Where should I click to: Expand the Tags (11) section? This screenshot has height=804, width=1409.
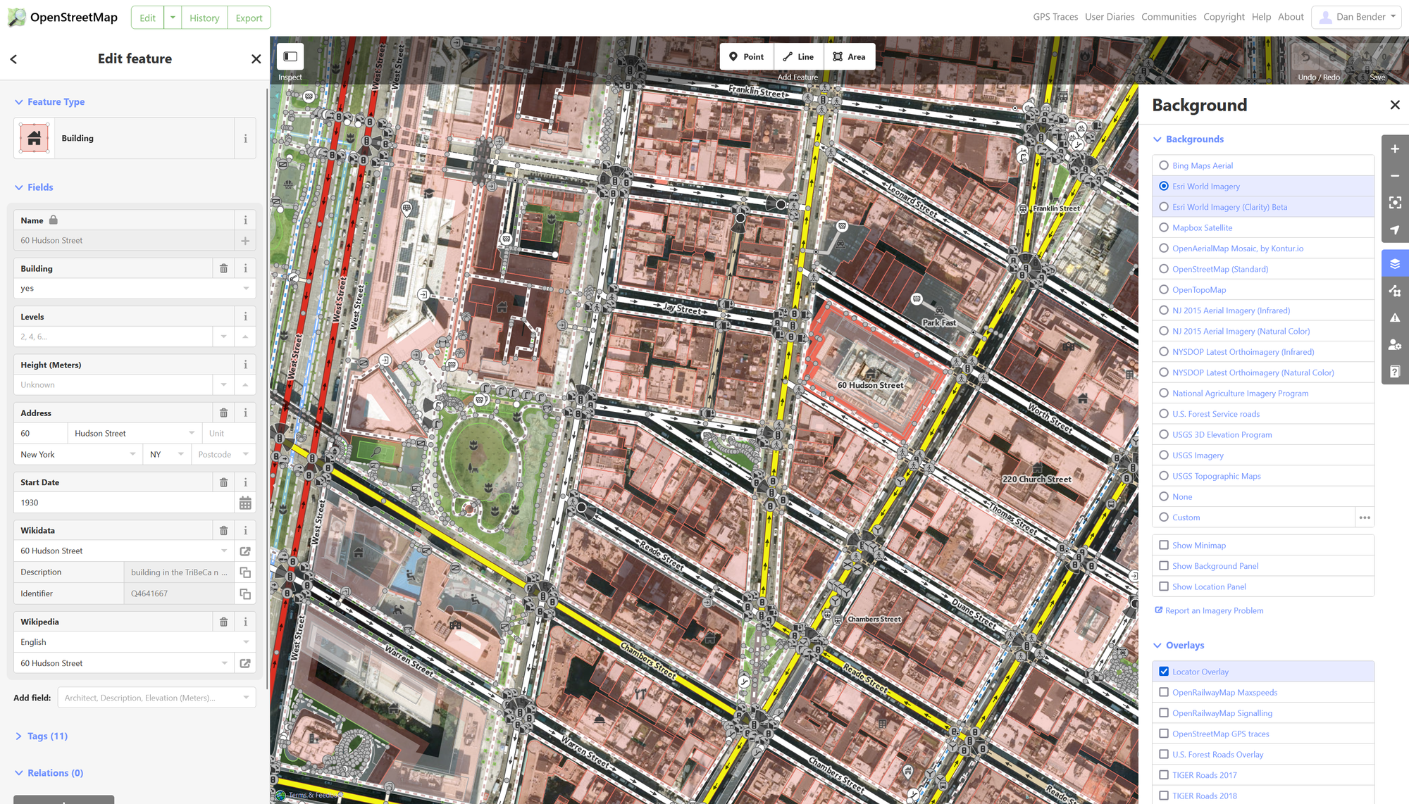click(x=47, y=736)
